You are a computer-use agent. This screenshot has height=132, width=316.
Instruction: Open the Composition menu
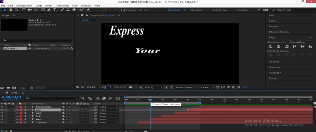(24, 6)
